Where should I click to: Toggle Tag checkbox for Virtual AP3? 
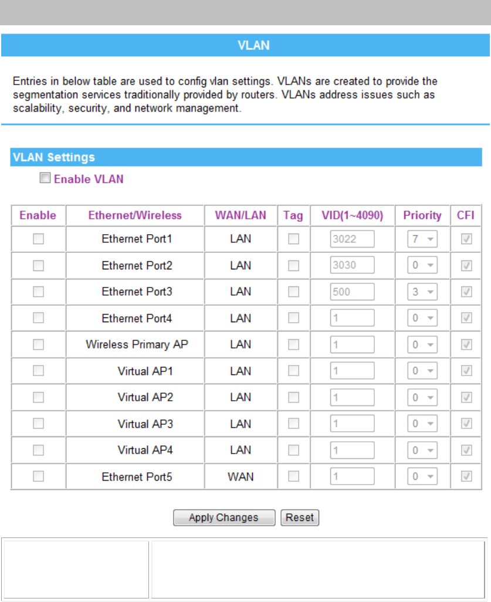point(294,424)
